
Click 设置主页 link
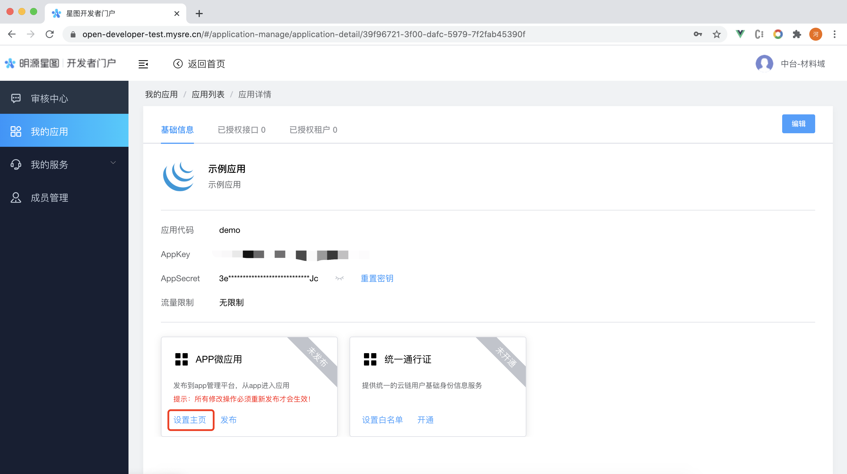pyautogui.click(x=190, y=420)
